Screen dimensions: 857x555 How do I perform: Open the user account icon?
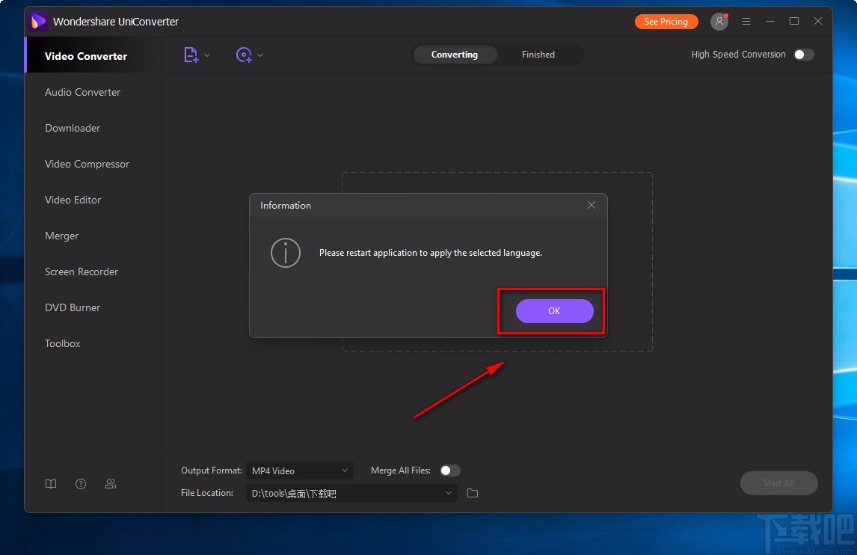pos(719,22)
